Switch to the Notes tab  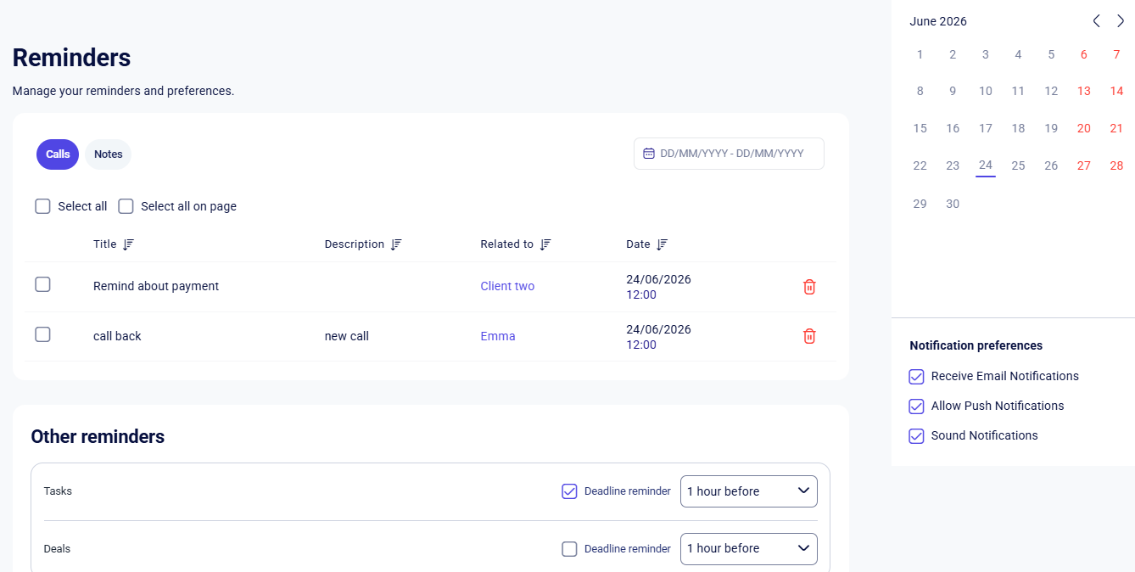coord(109,154)
